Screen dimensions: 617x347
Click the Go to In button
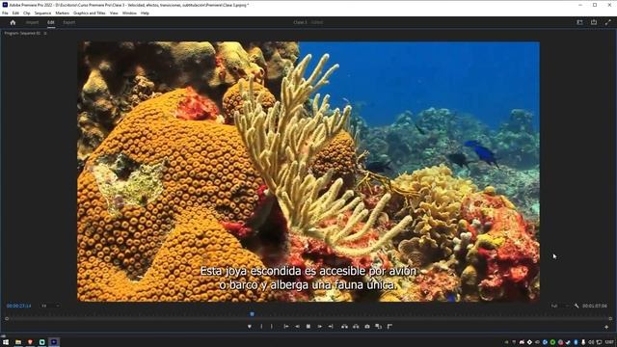286,327
